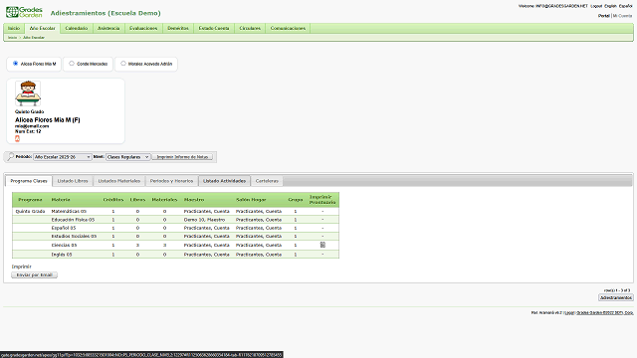Click the student name Alicea Flores Mia M (F)
637x358 pixels.
tap(48, 120)
